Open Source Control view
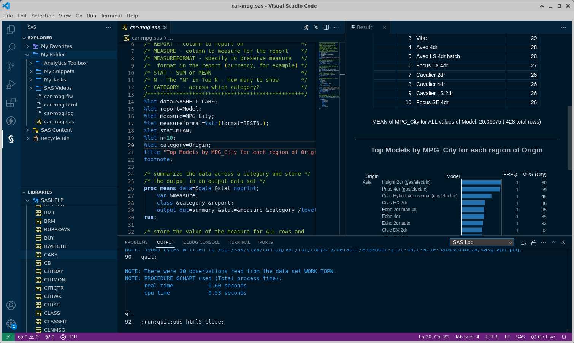Viewport: 574px width, 343px height. click(11, 66)
